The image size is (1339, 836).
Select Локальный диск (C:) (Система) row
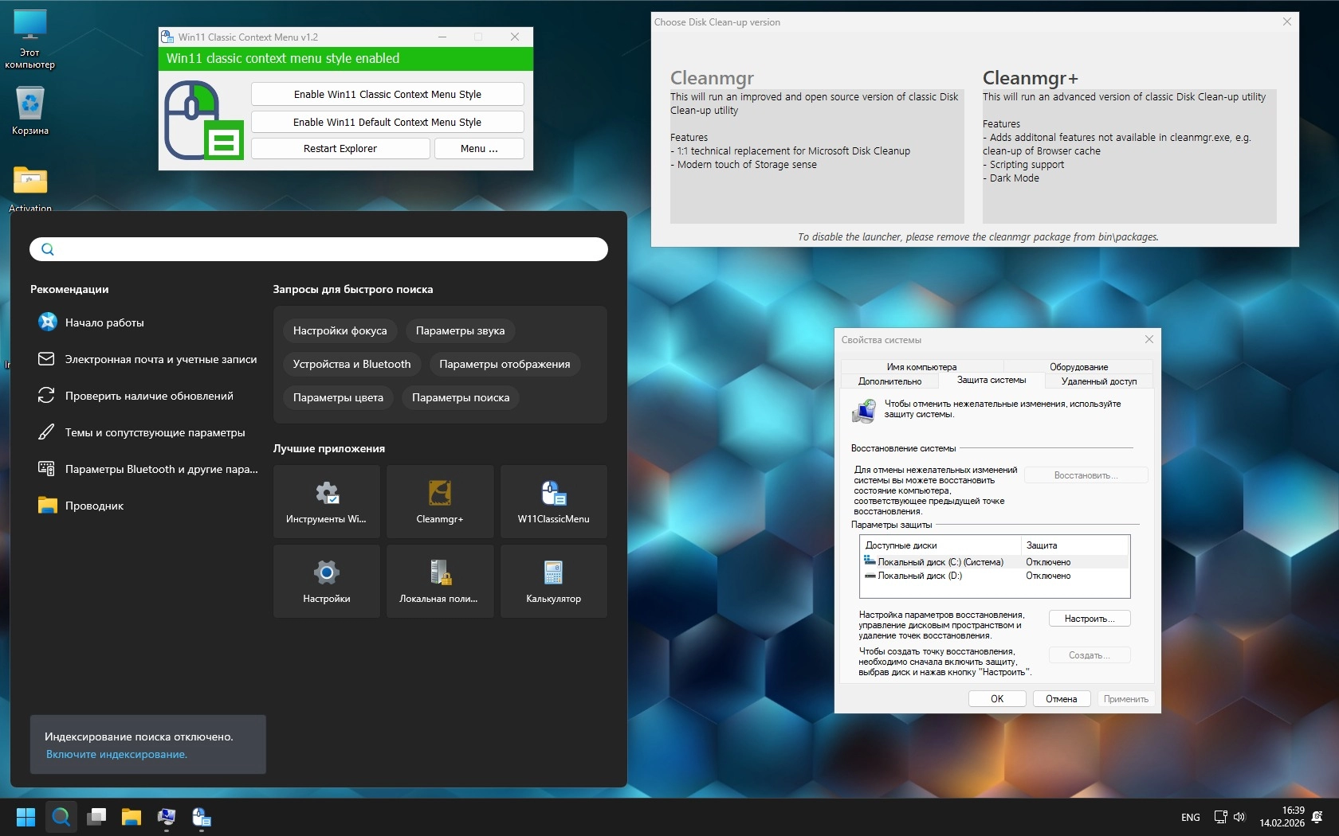tap(995, 562)
